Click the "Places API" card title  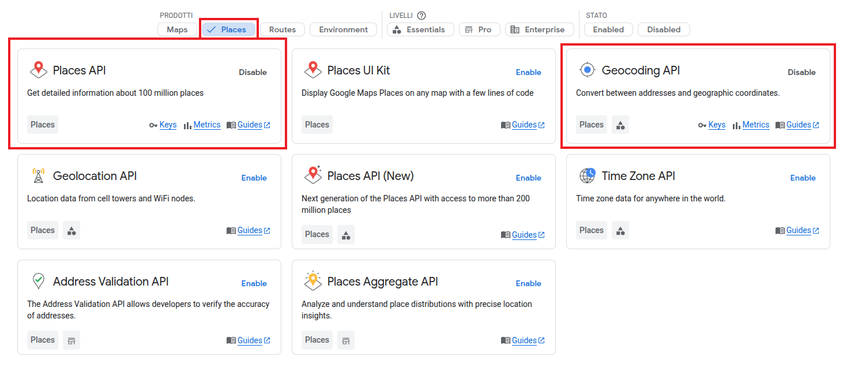pyautogui.click(x=80, y=70)
